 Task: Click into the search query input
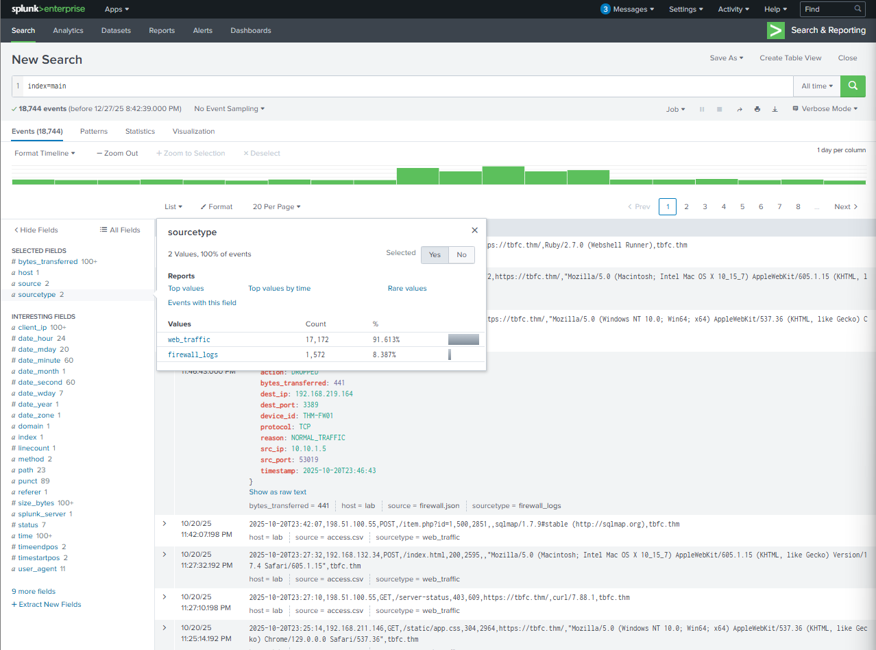point(404,86)
